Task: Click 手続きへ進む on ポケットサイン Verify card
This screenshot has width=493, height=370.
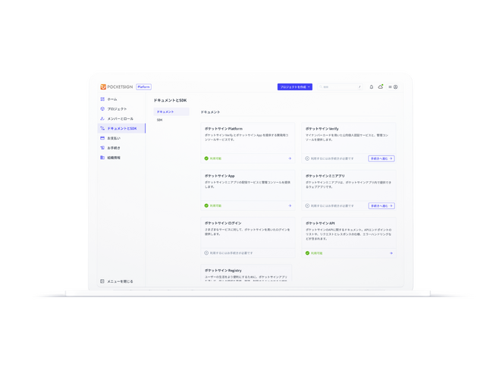Action: tap(381, 158)
